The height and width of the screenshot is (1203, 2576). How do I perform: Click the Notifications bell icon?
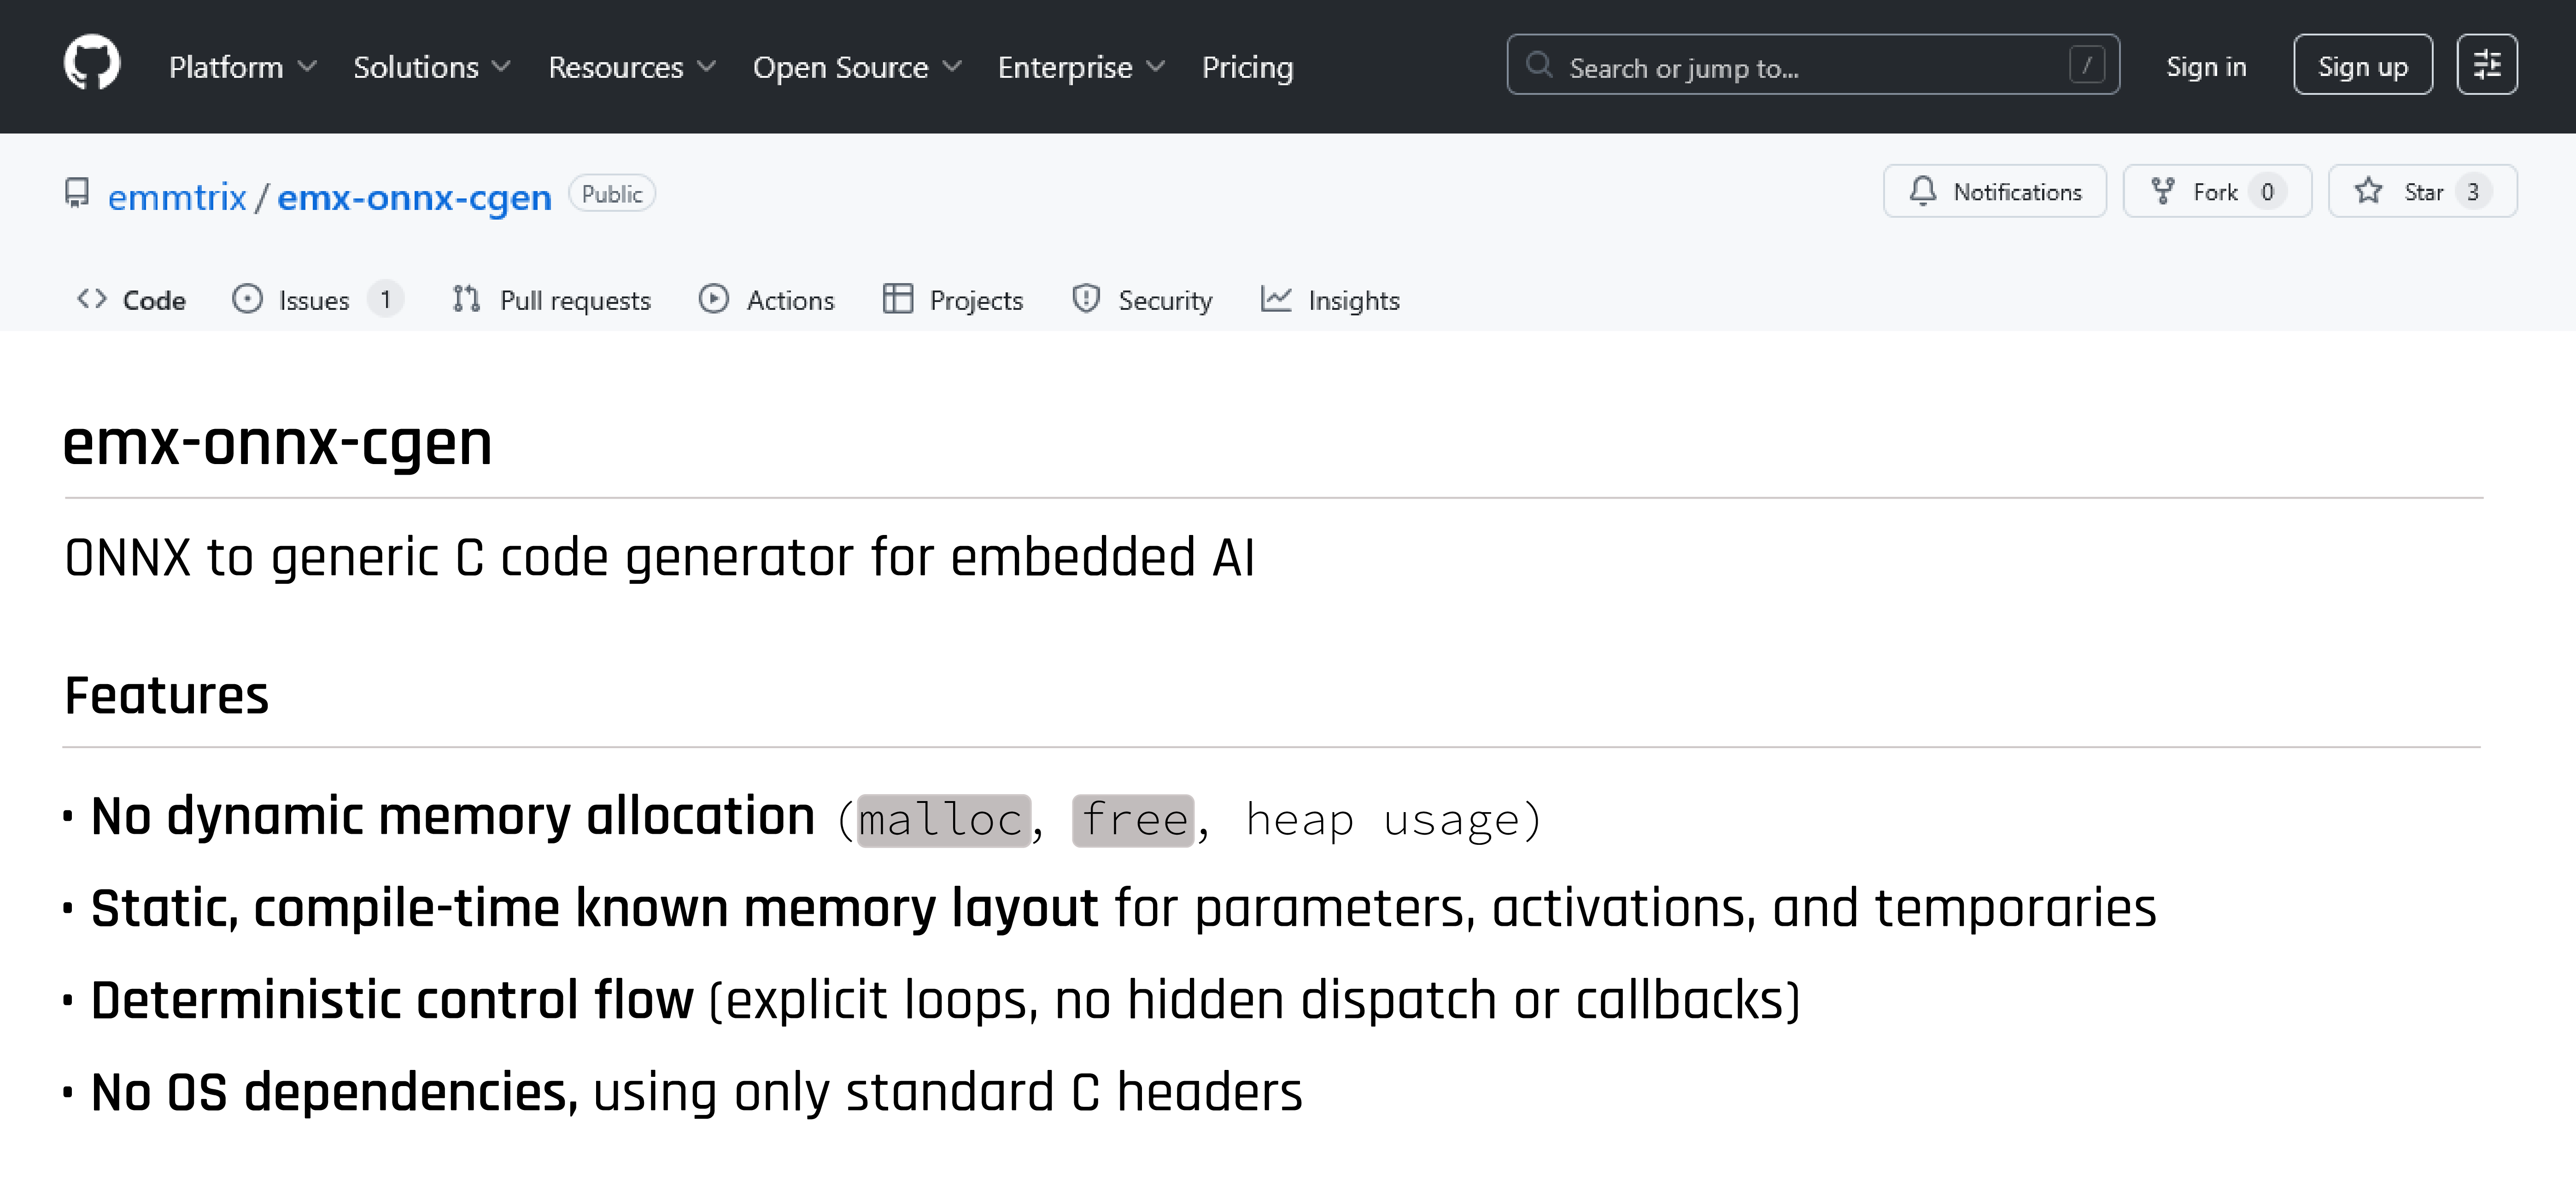coord(1922,191)
